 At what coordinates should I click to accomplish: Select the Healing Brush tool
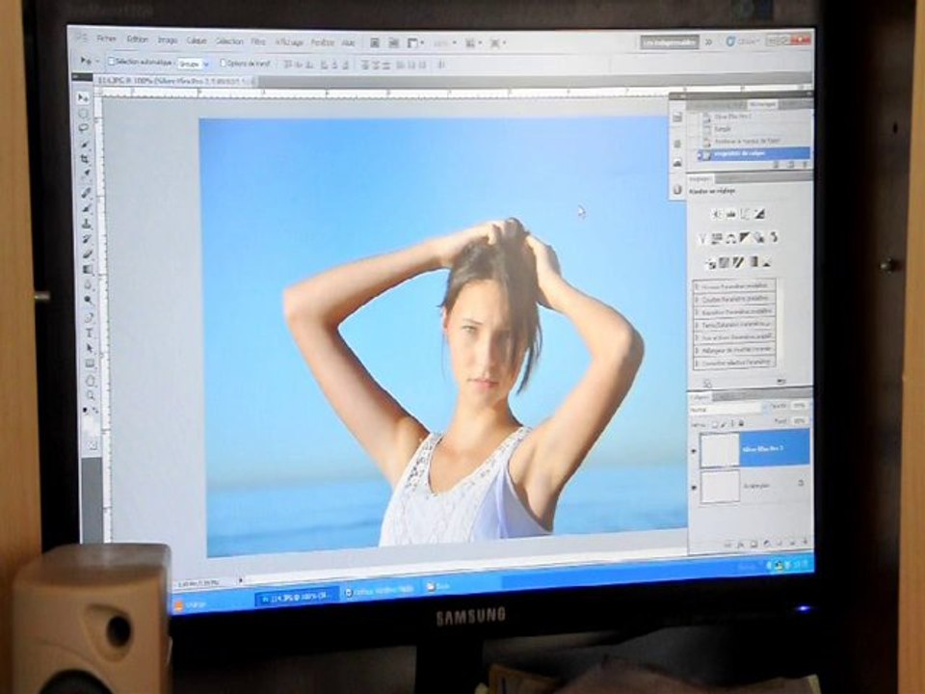[x=87, y=193]
